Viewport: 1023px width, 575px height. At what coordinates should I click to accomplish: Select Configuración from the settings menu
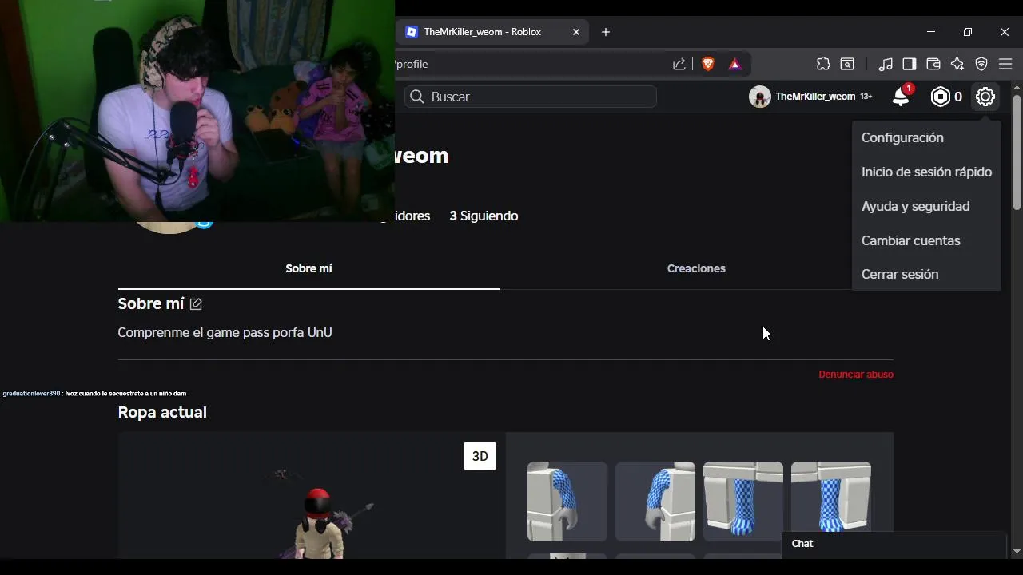coord(902,137)
